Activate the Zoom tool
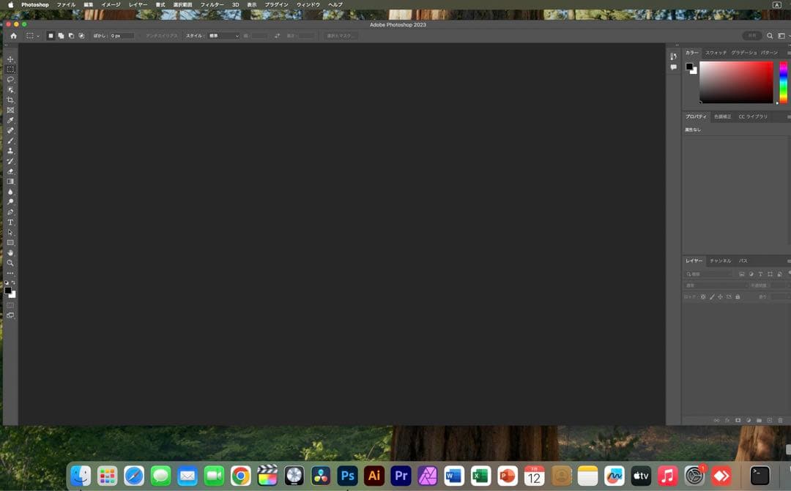The height and width of the screenshot is (491, 791). tap(10, 263)
